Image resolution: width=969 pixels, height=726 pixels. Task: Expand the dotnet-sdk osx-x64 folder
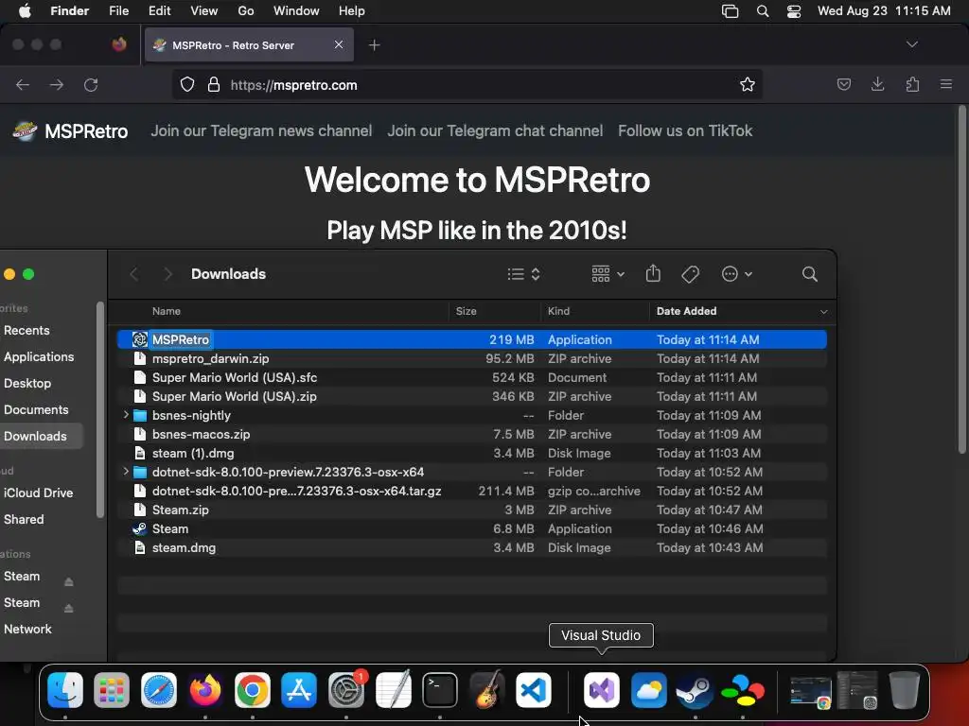click(126, 472)
